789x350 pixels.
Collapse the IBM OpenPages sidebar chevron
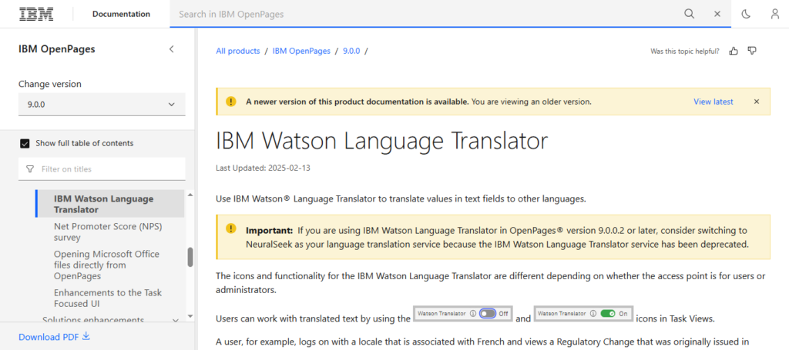172,48
